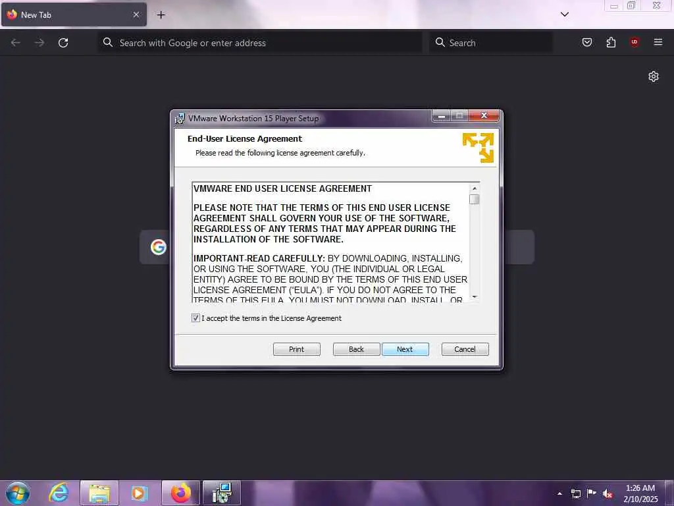Click the license text scroll down arrow
The height and width of the screenshot is (506, 674).
pos(475,296)
